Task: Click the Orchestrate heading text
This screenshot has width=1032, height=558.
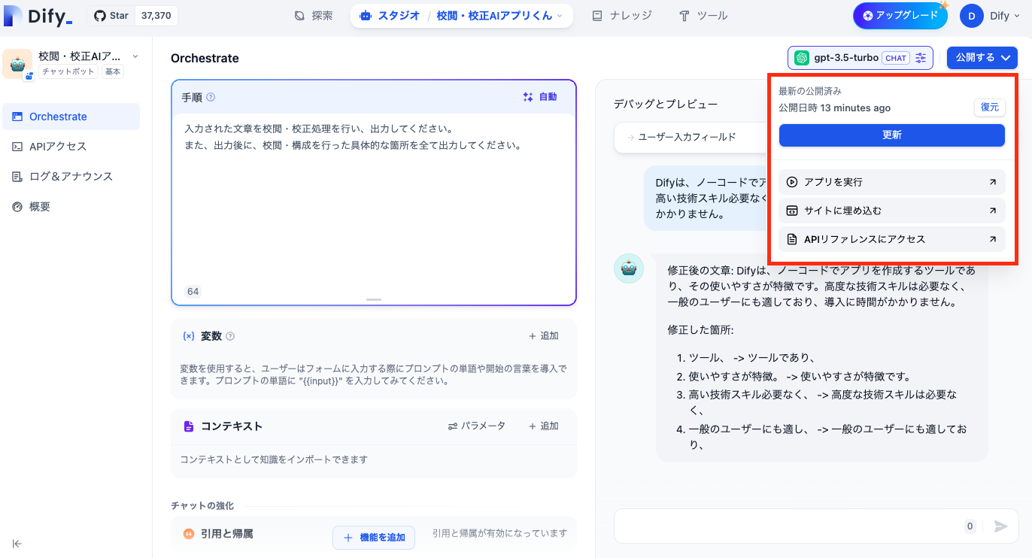Action: point(205,58)
